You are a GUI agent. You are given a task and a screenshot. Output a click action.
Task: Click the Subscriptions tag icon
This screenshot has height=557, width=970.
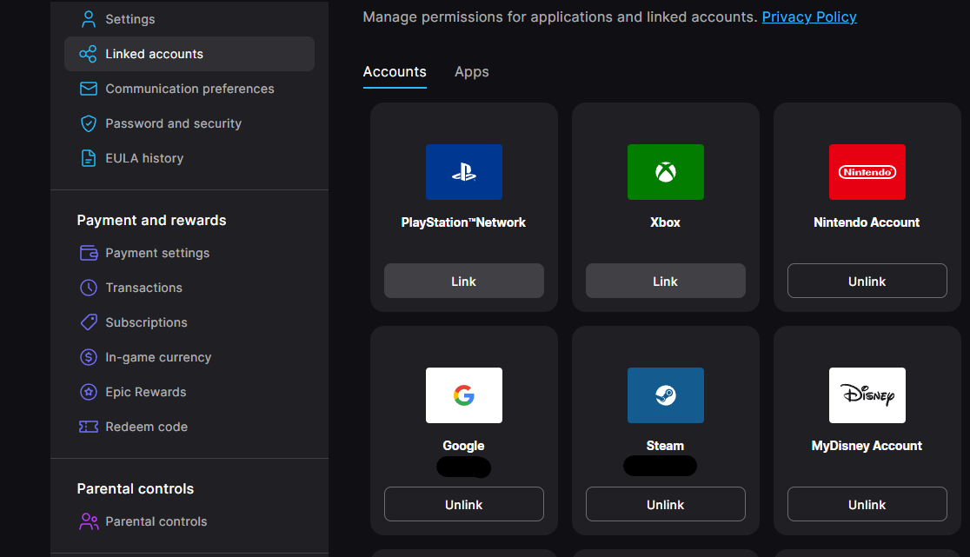click(x=89, y=322)
